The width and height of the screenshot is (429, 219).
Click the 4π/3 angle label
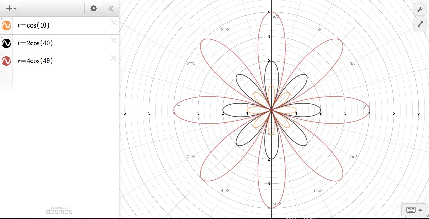tap(225, 191)
